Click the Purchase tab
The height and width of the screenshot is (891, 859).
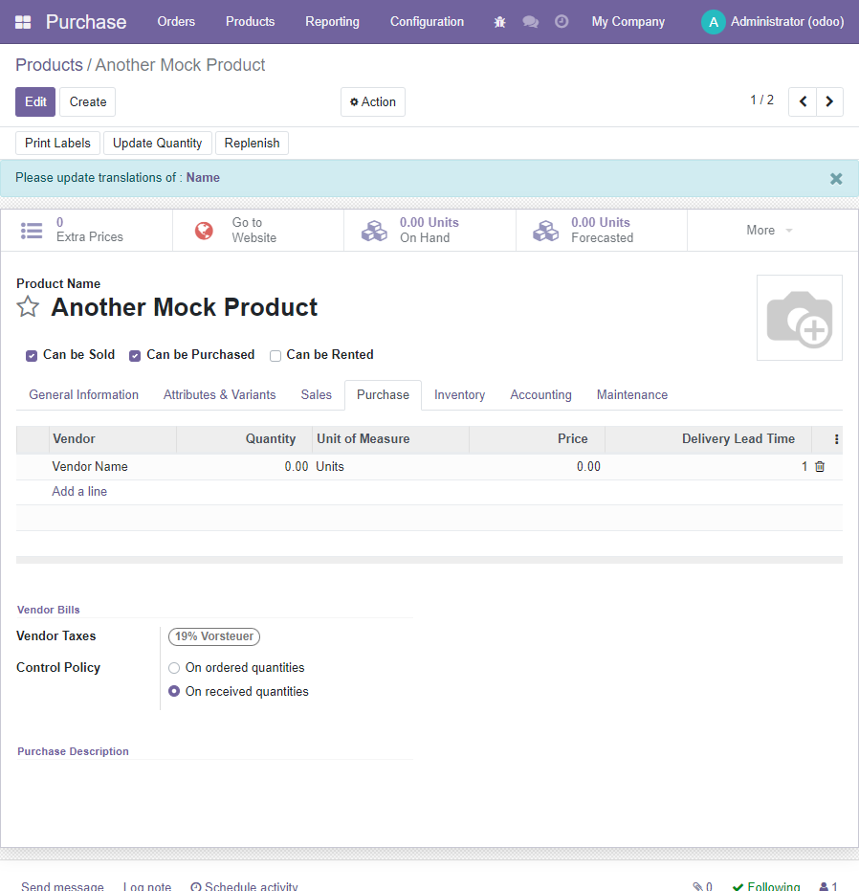pos(383,395)
